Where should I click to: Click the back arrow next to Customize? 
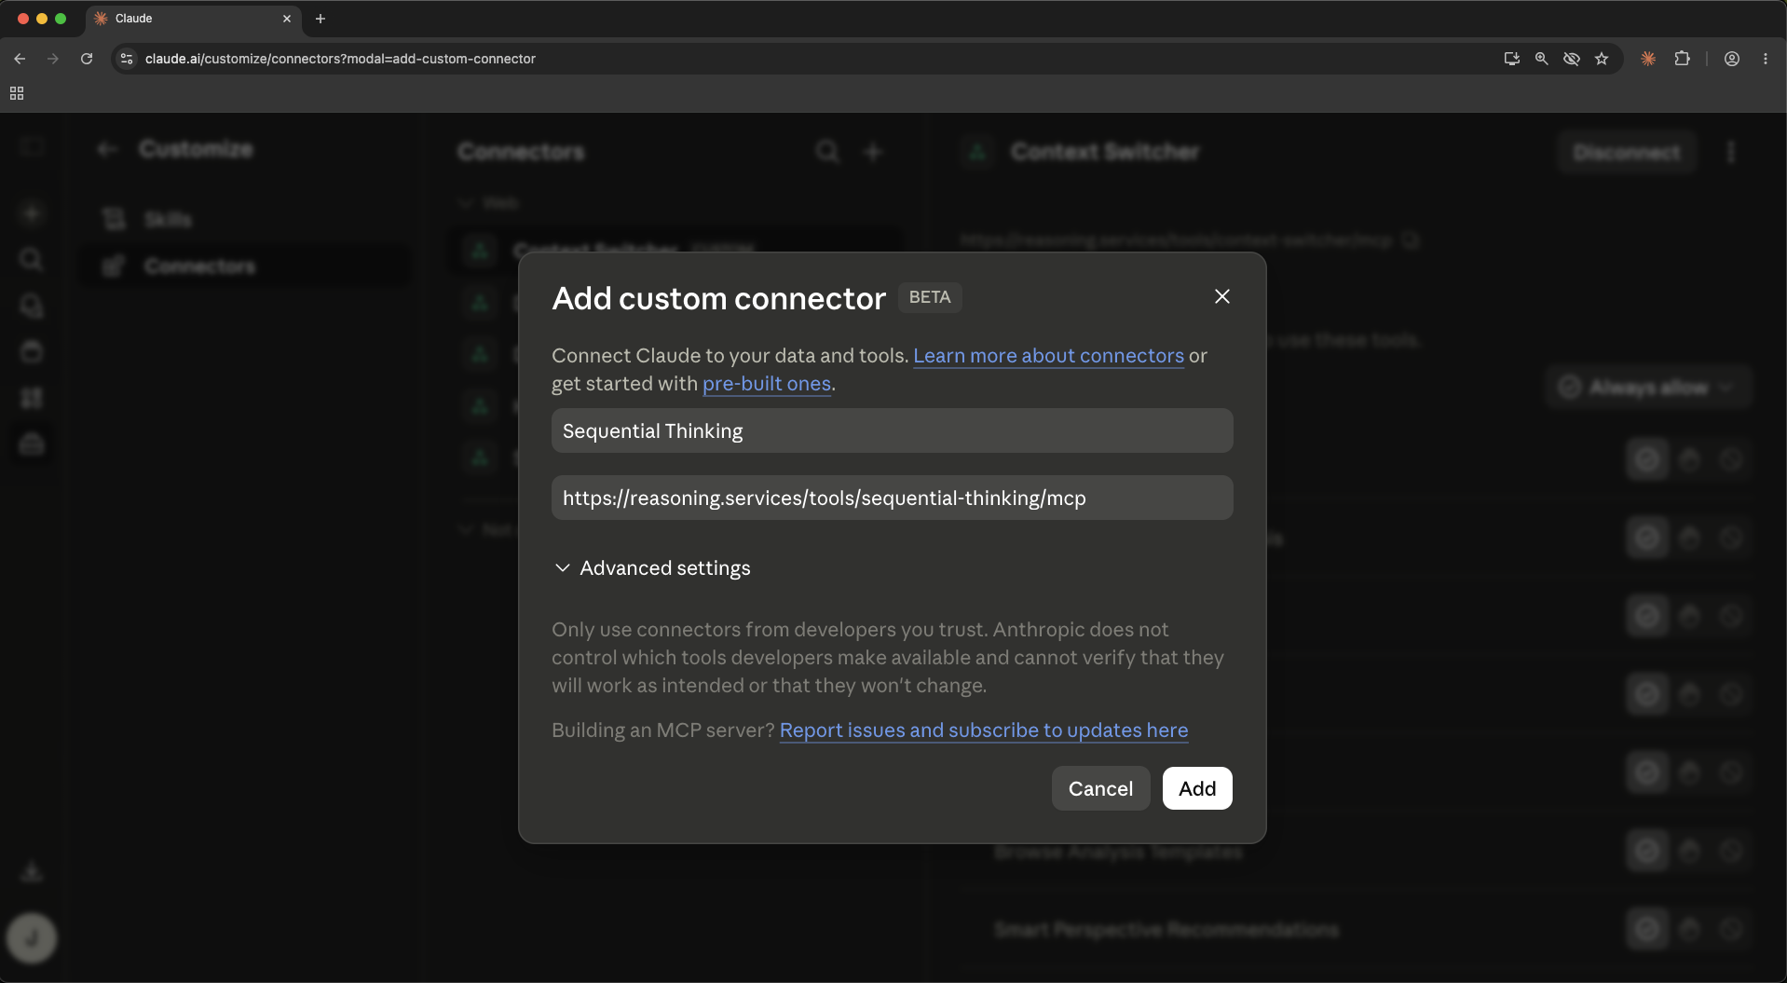tap(108, 149)
